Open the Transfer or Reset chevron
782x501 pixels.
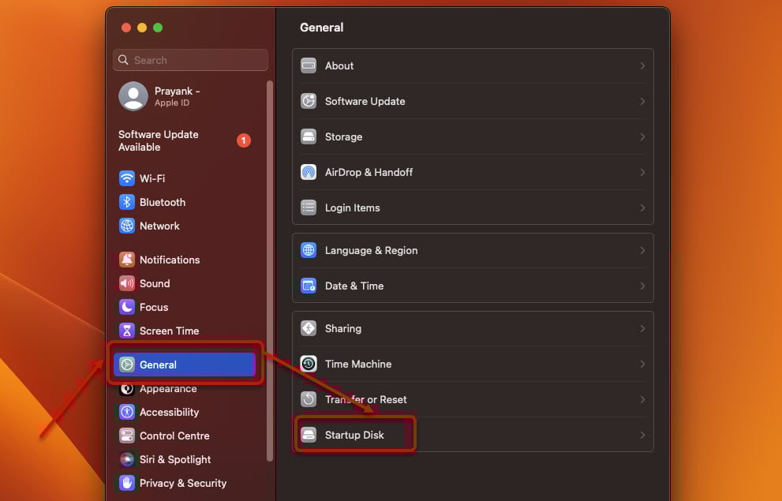point(642,399)
